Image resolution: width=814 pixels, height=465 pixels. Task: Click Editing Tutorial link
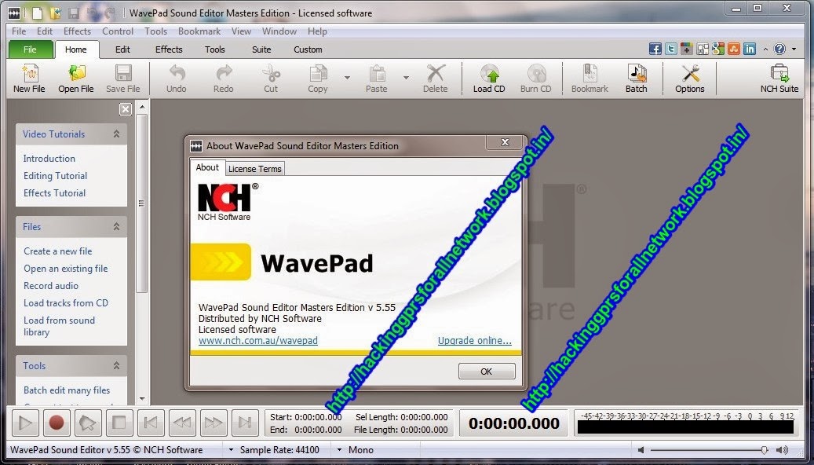point(55,176)
